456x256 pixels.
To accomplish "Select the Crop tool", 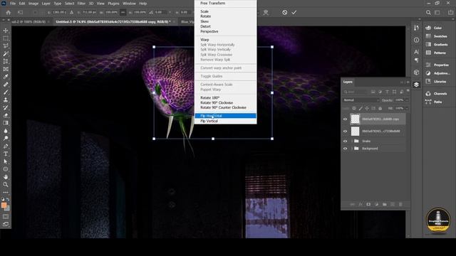I will click(6, 61).
